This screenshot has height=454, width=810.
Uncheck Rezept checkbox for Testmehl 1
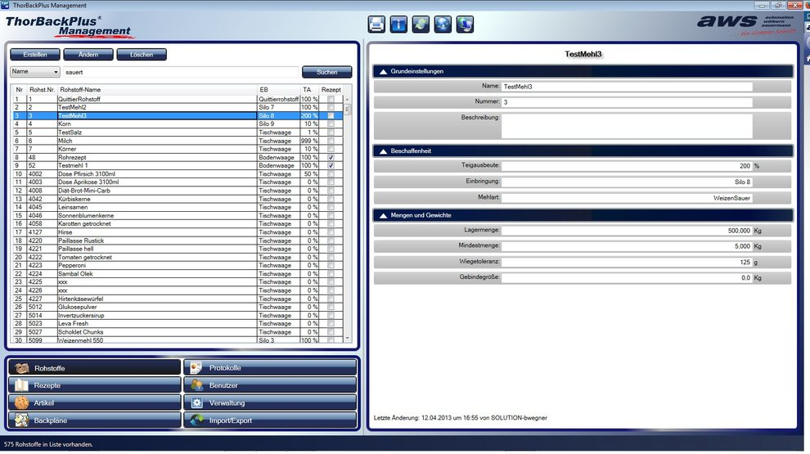pos(331,166)
